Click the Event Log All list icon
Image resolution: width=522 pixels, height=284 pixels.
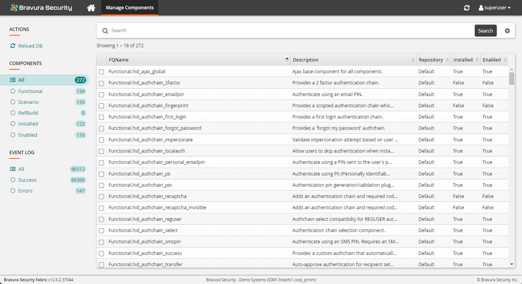click(13, 169)
